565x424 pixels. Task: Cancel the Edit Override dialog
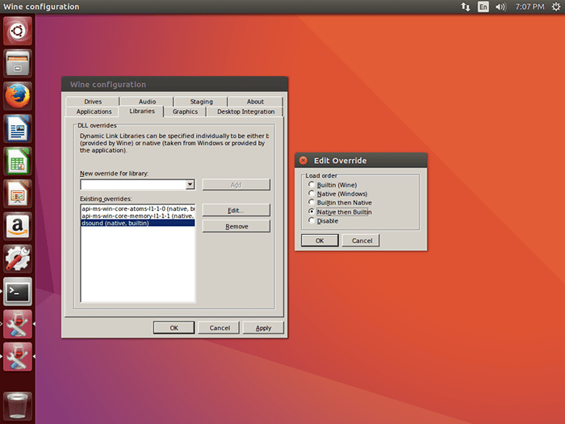point(361,241)
